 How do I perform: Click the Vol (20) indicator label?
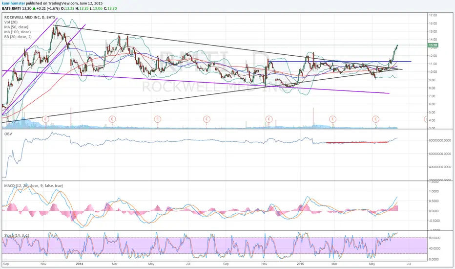point(11,22)
